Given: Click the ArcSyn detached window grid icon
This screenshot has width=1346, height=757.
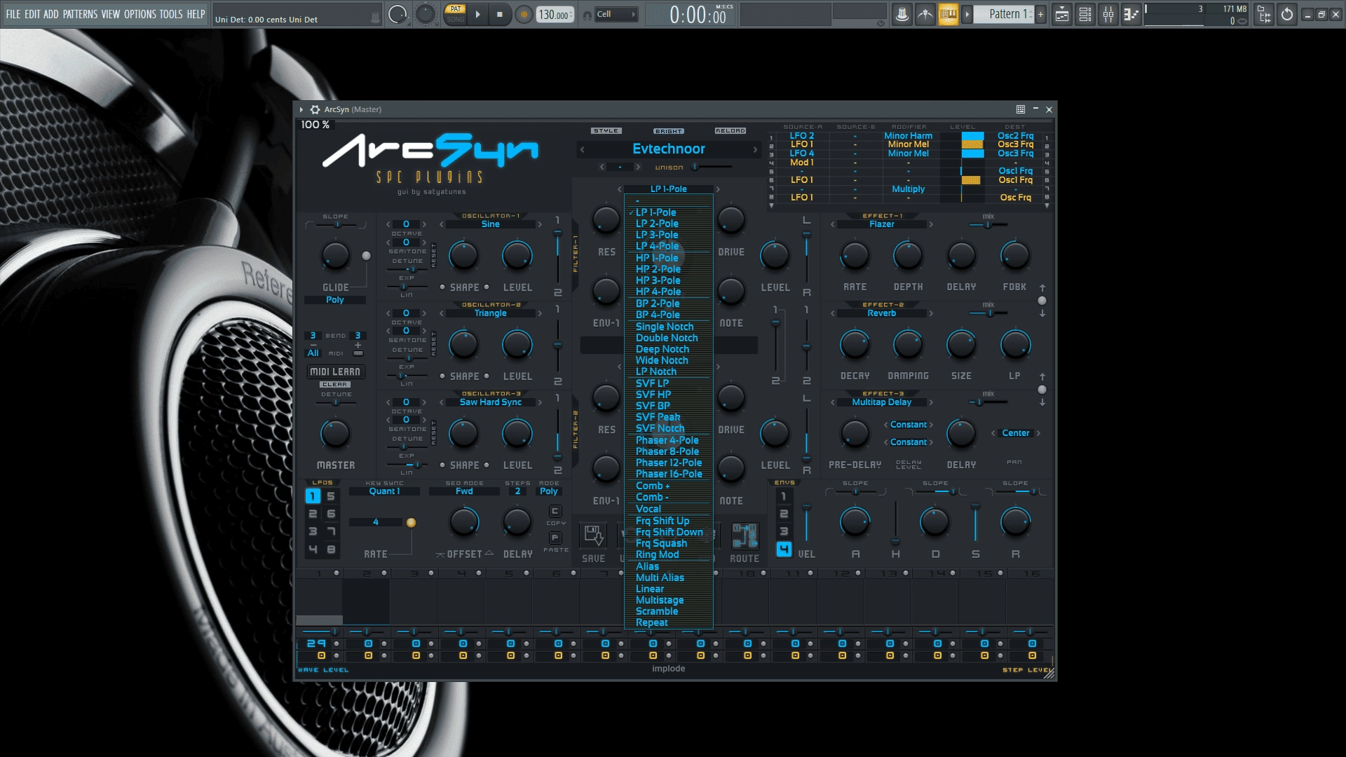Looking at the screenshot, I should coord(1021,109).
